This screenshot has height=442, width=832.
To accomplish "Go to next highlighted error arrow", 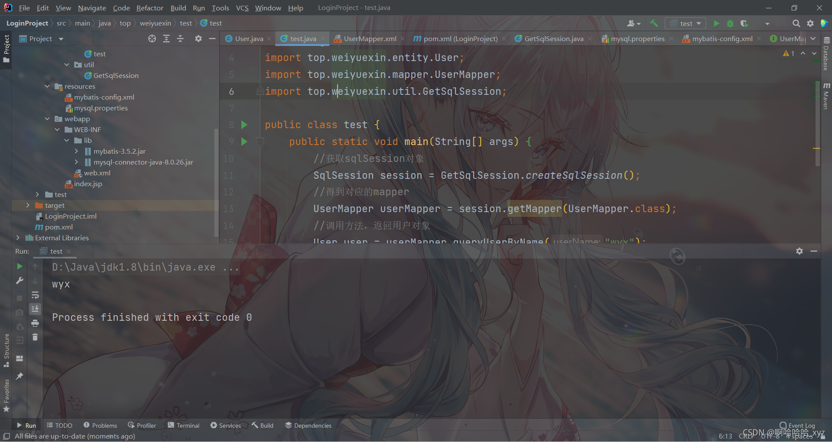I will tap(814, 53).
